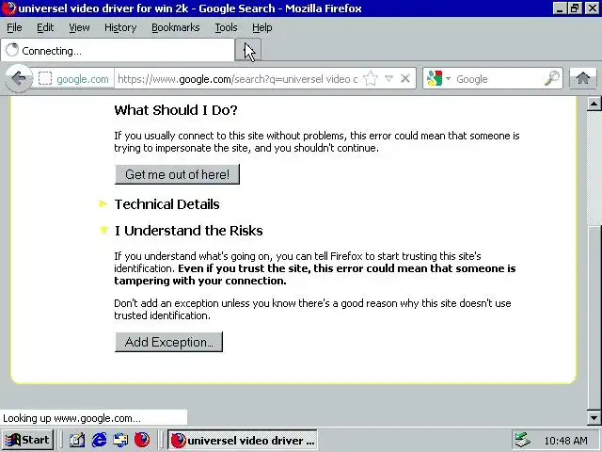
Task: Click the network tray icon near the clock
Action: (x=522, y=440)
